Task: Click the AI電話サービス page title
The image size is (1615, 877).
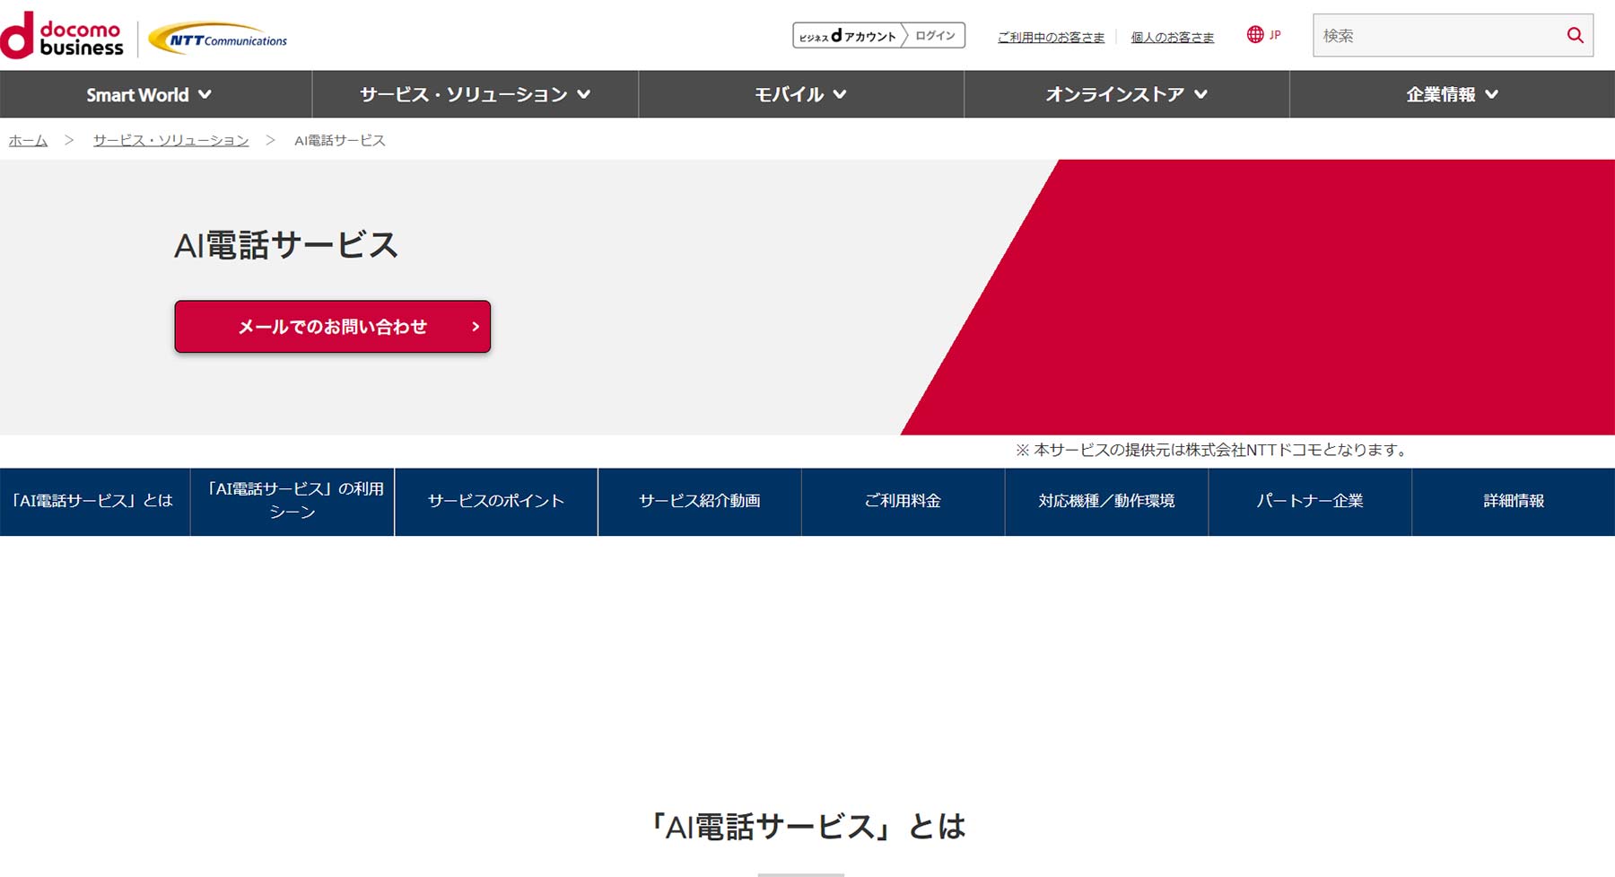Action: (x=286, y=245)
